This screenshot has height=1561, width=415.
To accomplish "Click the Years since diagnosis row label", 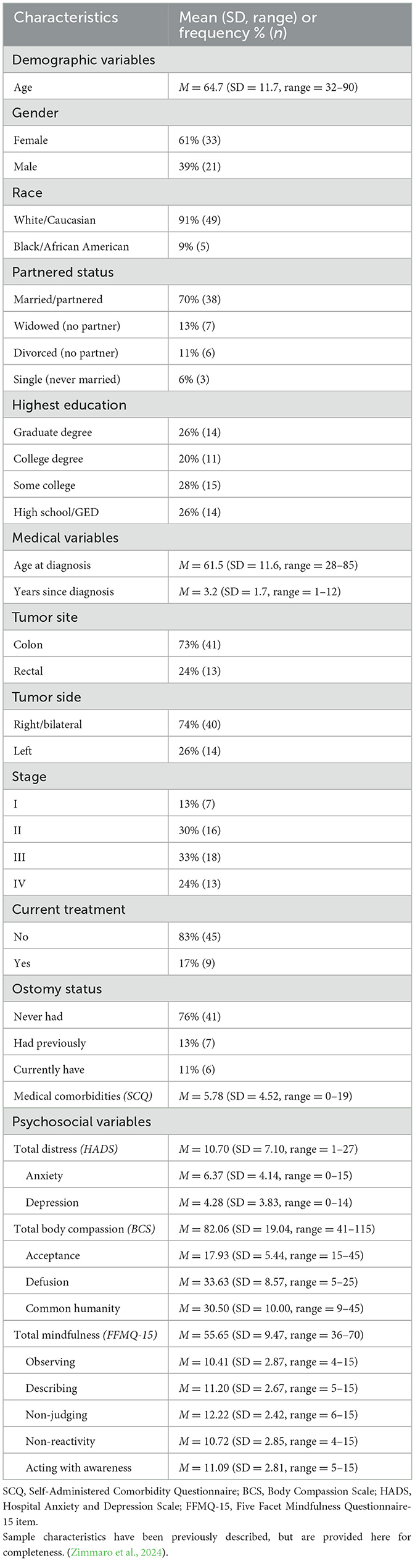I will click(x=64, y=592).
